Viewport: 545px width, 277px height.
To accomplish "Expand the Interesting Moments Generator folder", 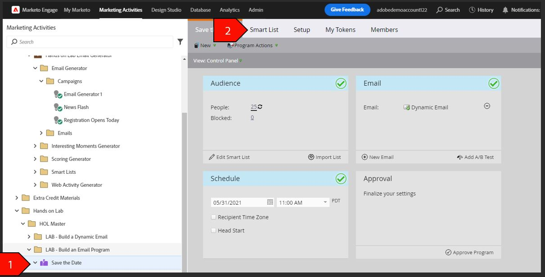I will pos(36,146).
